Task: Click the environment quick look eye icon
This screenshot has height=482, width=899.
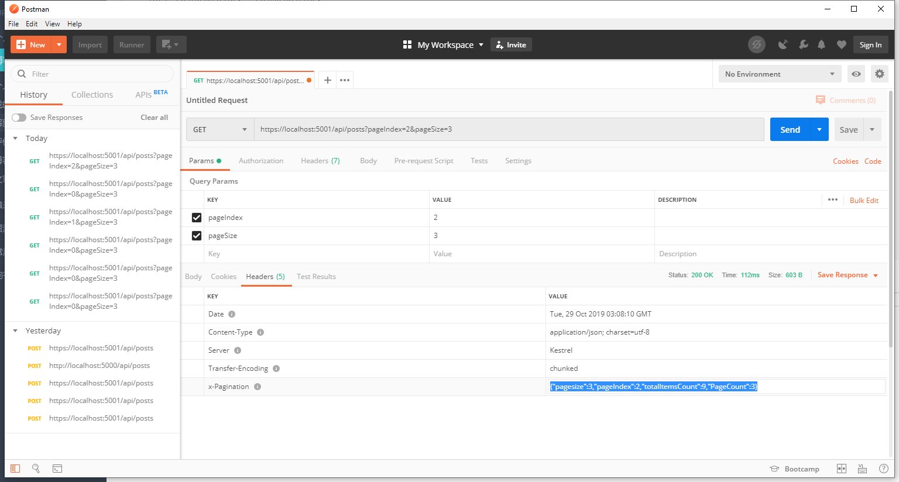Action: point(856,74)
